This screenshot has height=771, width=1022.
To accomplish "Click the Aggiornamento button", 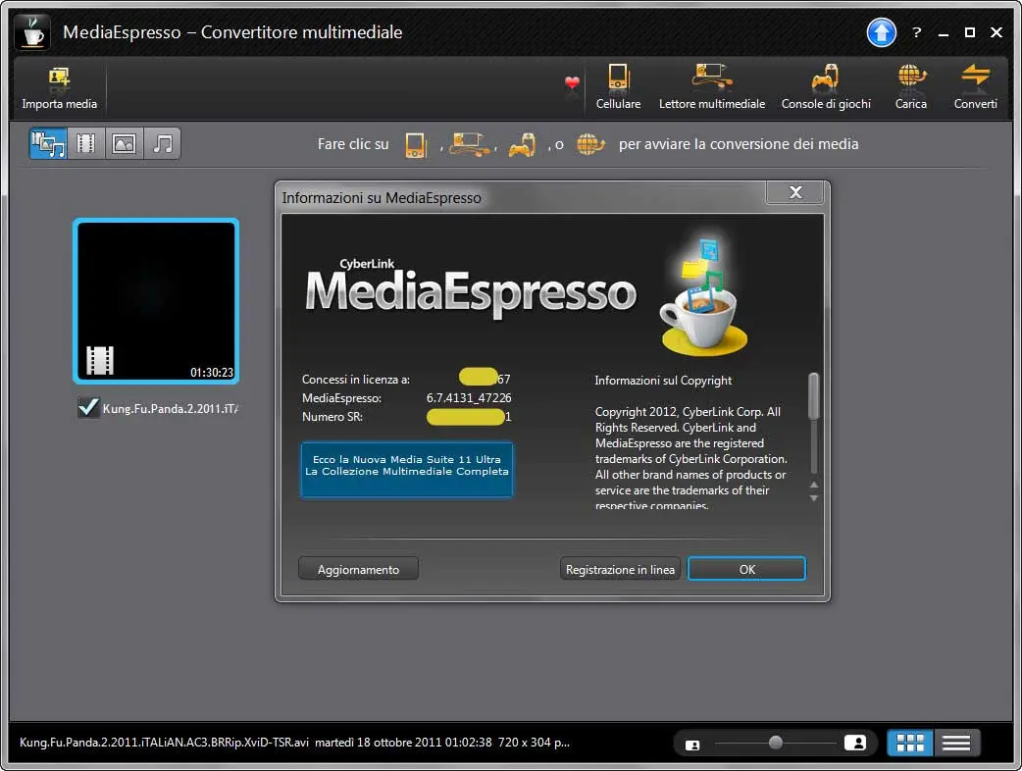I will [x=358, y=569].
